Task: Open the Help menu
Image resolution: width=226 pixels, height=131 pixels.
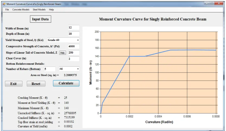Action: tap(51, 10)
